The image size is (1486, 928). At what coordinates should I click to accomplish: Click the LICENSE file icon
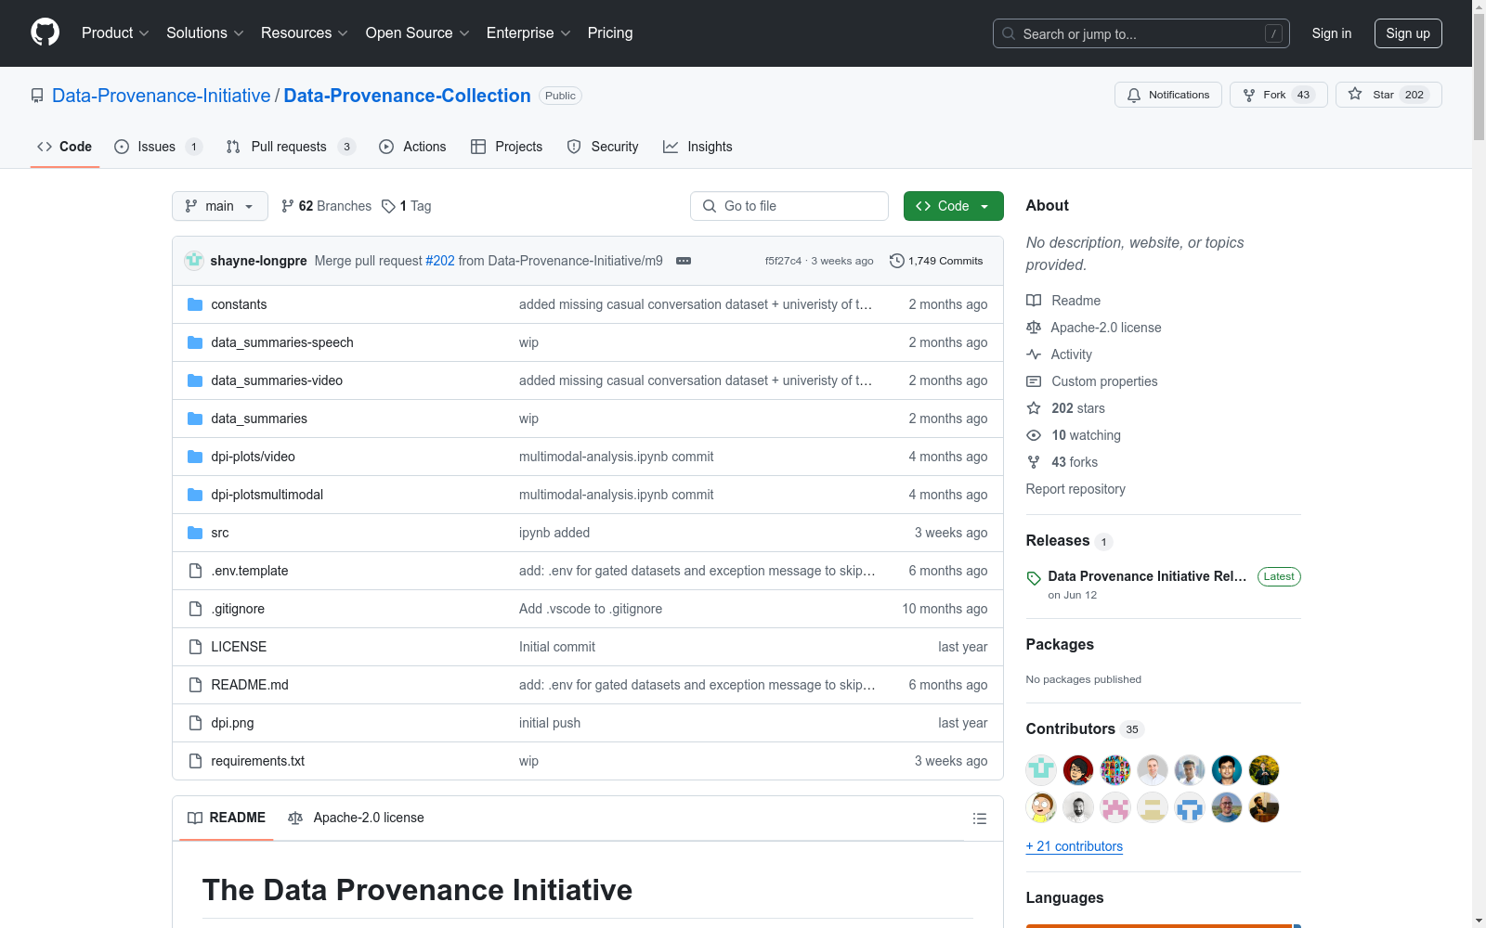(x=195, y=647)
